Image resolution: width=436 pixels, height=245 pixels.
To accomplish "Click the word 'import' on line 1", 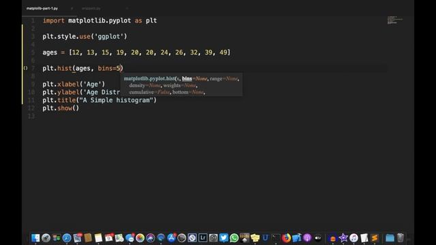I will (x=54, y=20).
